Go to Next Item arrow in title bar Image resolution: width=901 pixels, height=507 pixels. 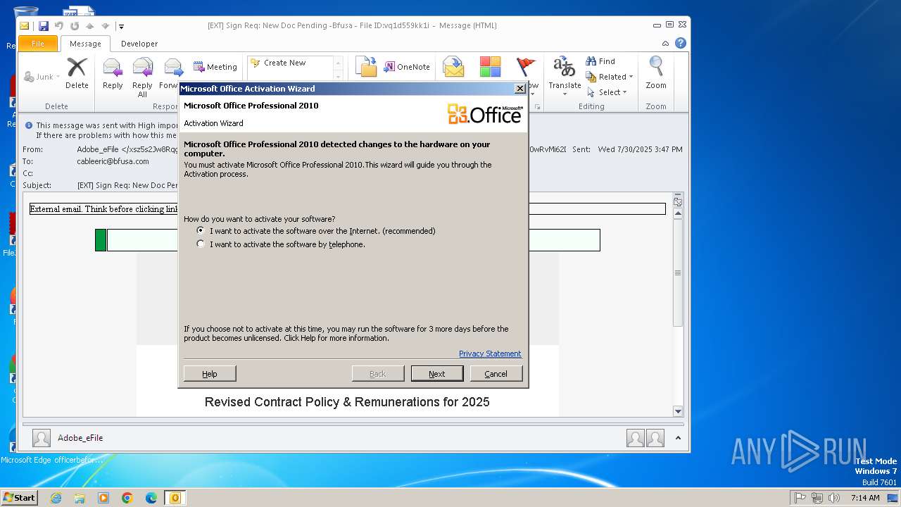coord(105,26)
